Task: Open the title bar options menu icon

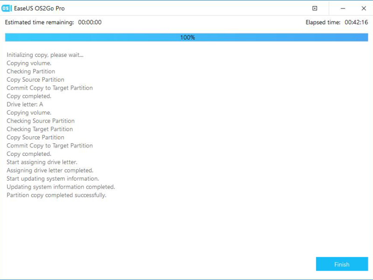Action: [314, 8]
